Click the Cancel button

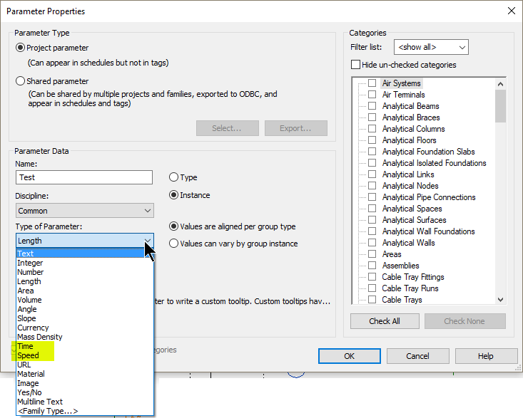[x=417, y=356]
